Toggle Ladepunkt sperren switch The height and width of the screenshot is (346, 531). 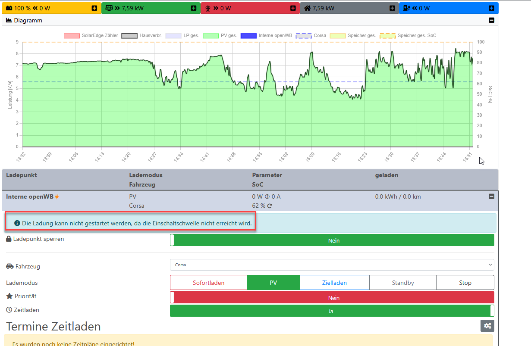tap(332, 240)
